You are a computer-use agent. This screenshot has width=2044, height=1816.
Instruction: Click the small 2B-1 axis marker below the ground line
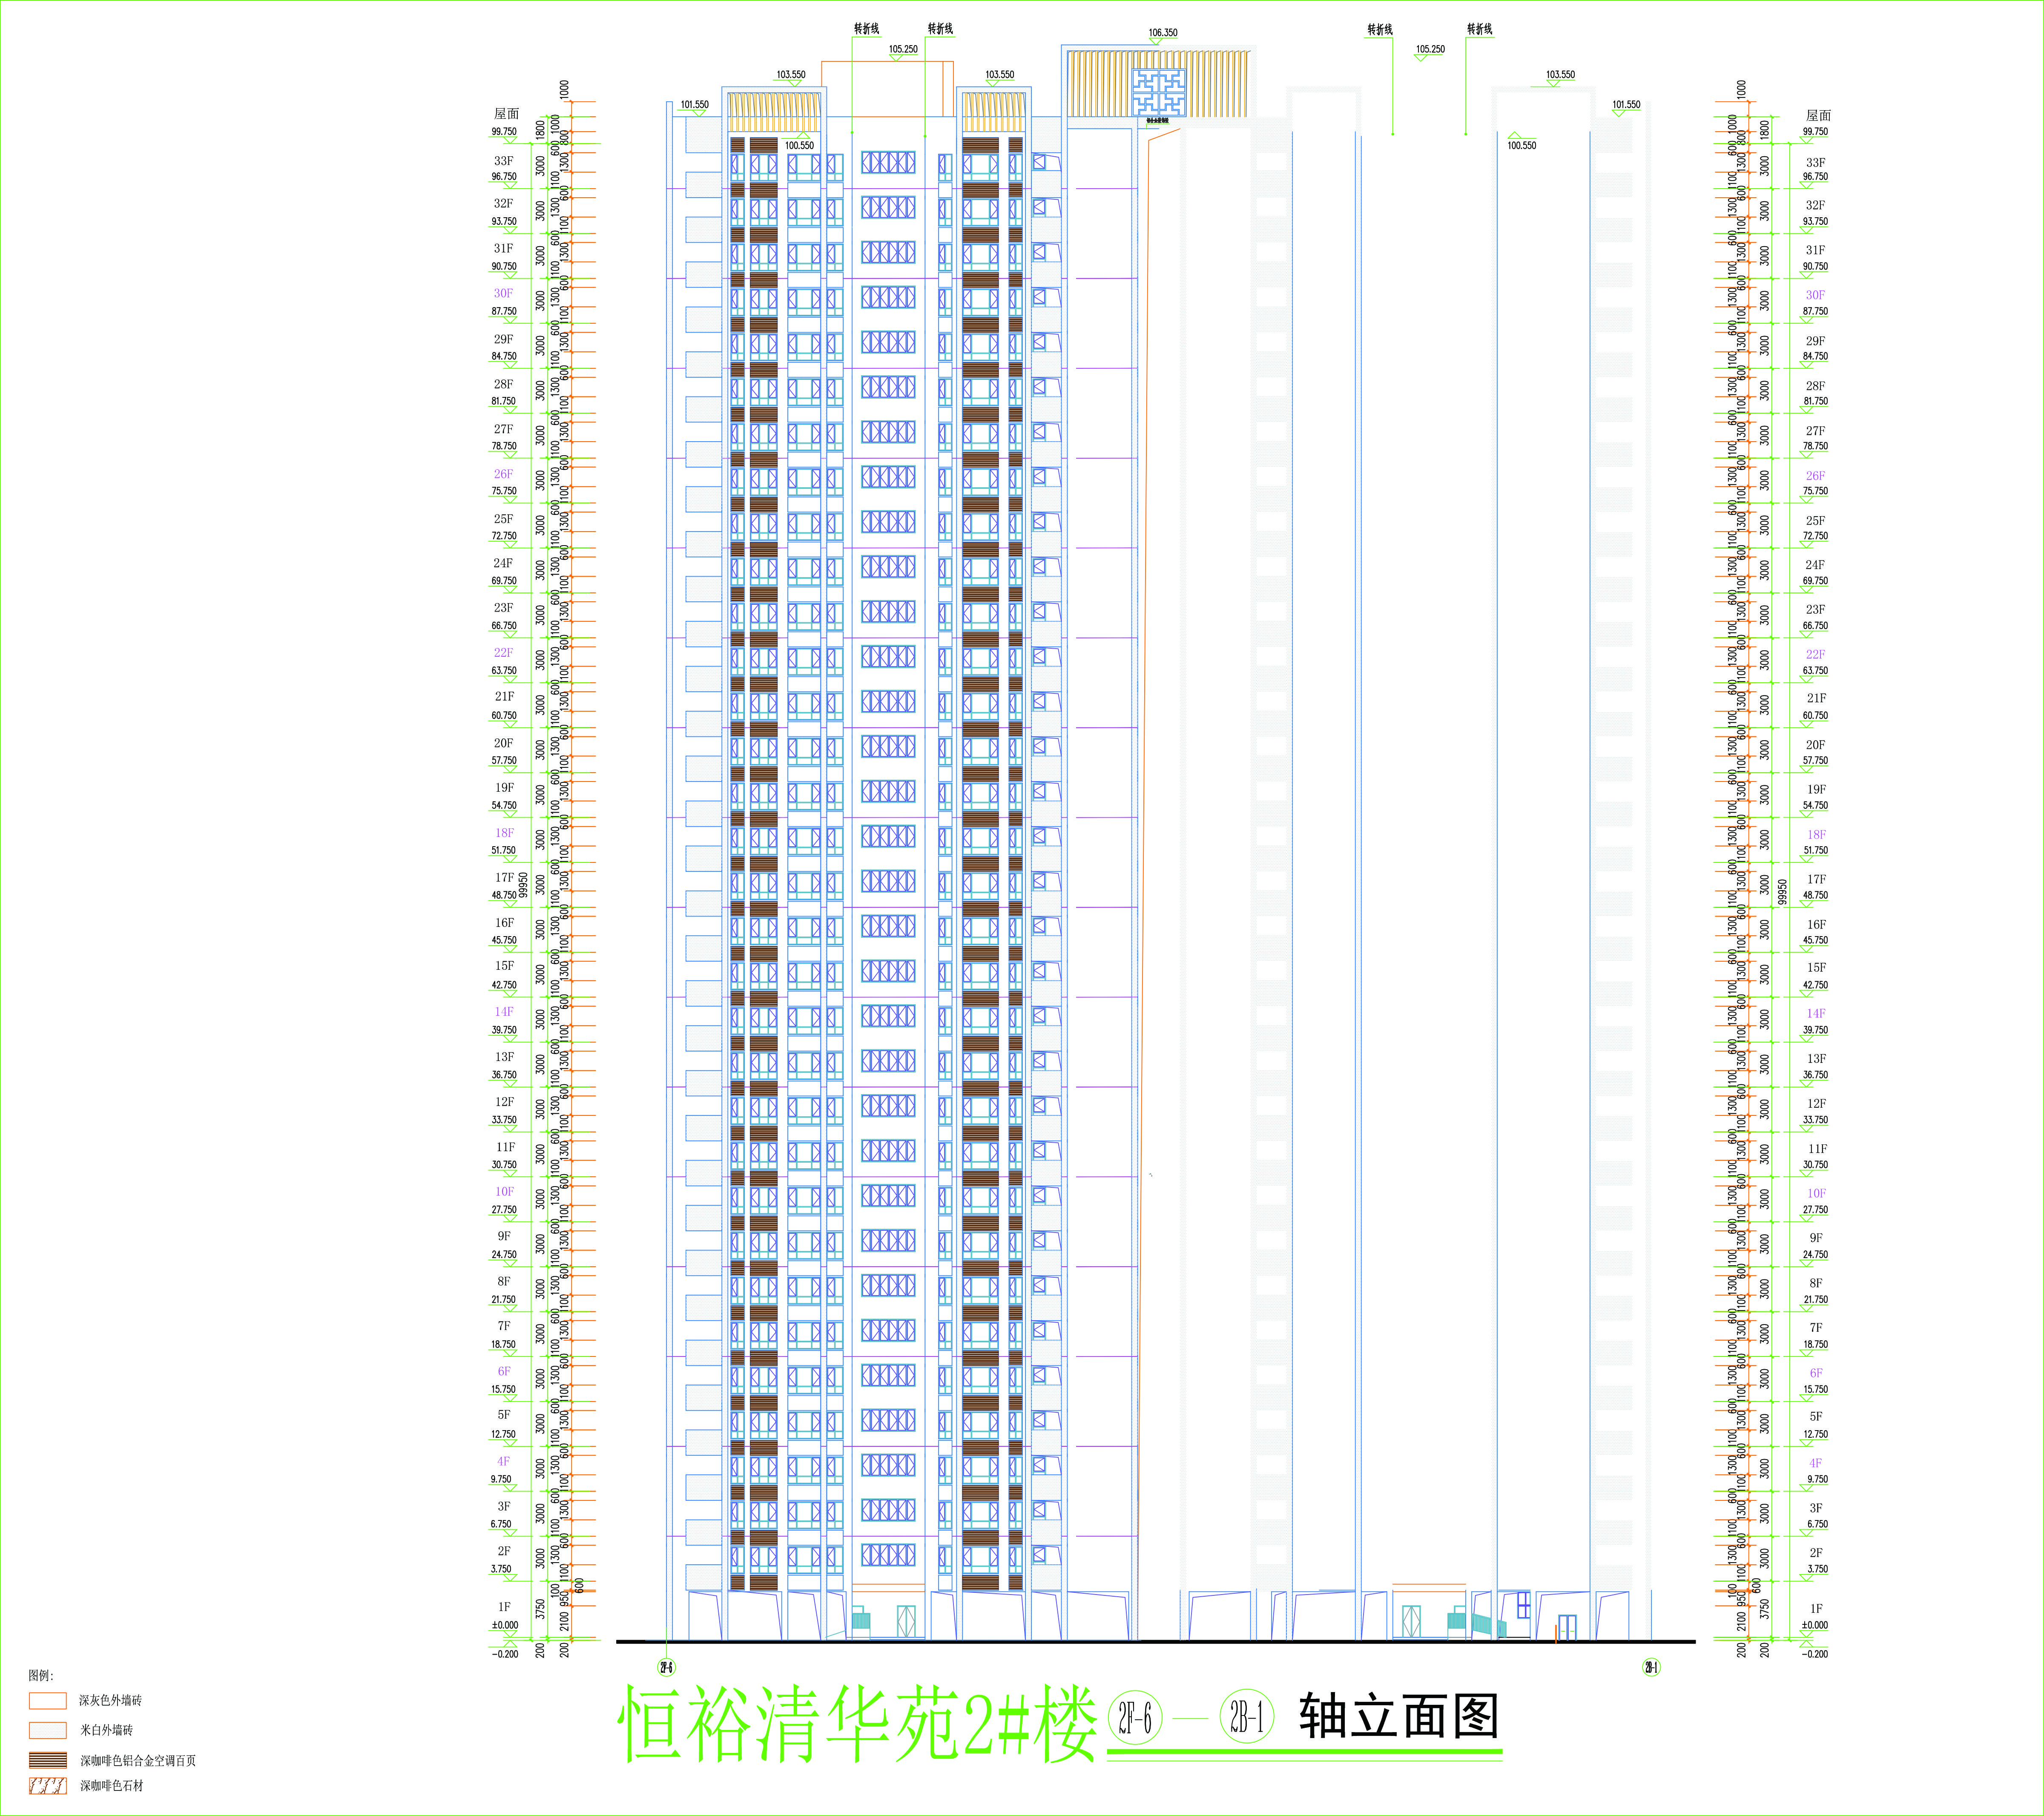click(1651, 1667)
